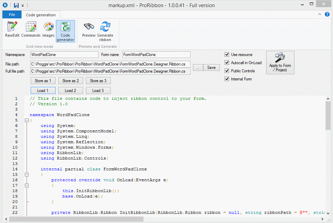Click "using RibbonLib.Controls;" line
This screenshot has width=333, height=223.
pyautogui.click(x=74, y=158)
